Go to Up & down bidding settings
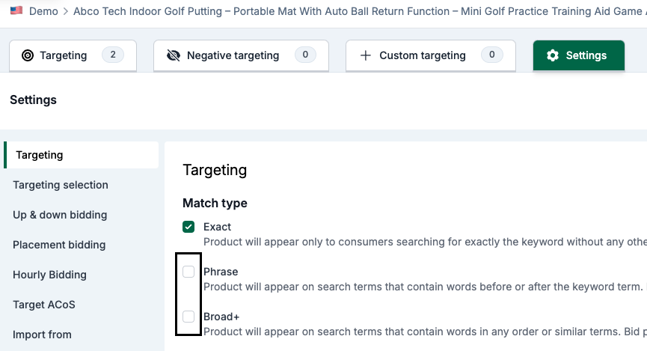Screen dimensions: 647x351 (60, 215)
